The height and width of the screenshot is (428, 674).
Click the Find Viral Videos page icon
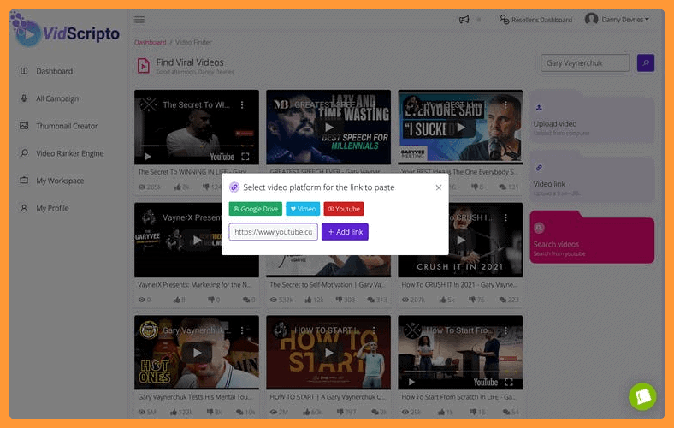pos(144,66)
